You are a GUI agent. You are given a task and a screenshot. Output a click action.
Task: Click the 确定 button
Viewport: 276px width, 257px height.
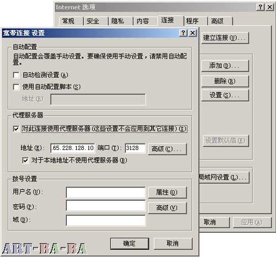coord(130,244)
